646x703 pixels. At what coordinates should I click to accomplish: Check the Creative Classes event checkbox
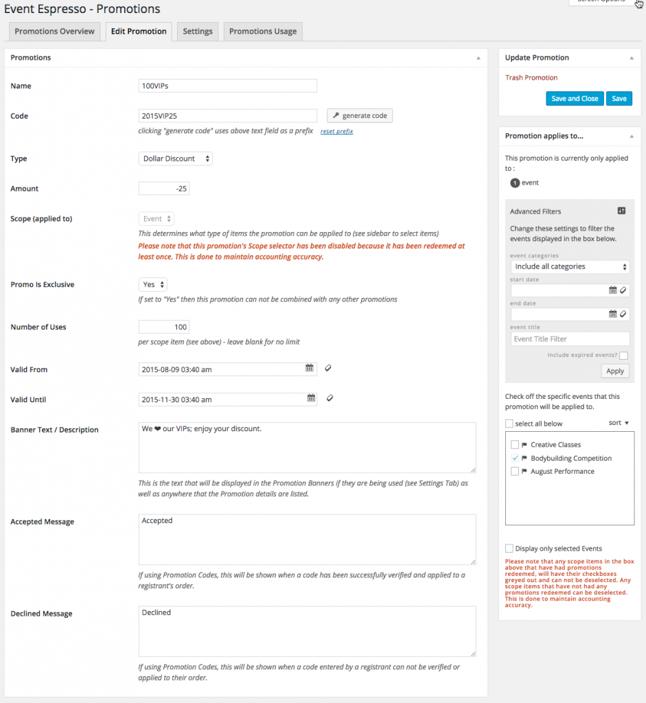[x=515, y=444]
